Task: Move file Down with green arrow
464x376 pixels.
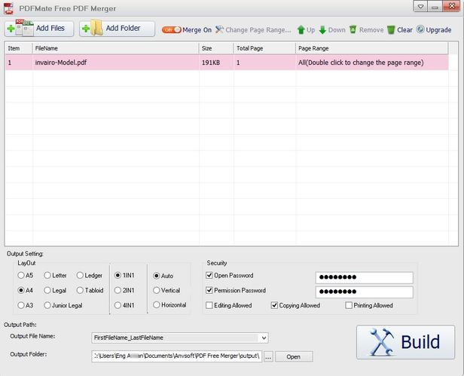Action: (332, 30)
